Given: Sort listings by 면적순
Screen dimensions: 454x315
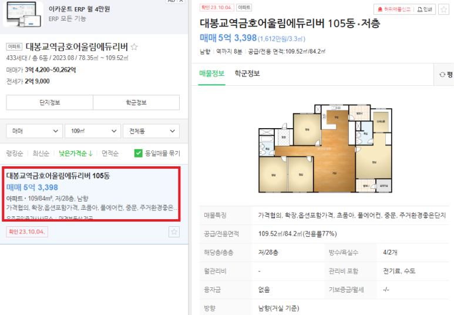Looking at the screenshot, I should [x=110, y=153].
